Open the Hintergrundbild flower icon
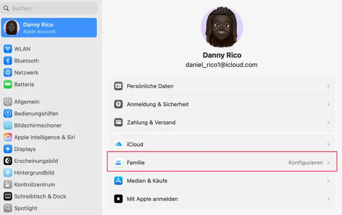This screenshot has width=342, height=215. tap(8, 173)
